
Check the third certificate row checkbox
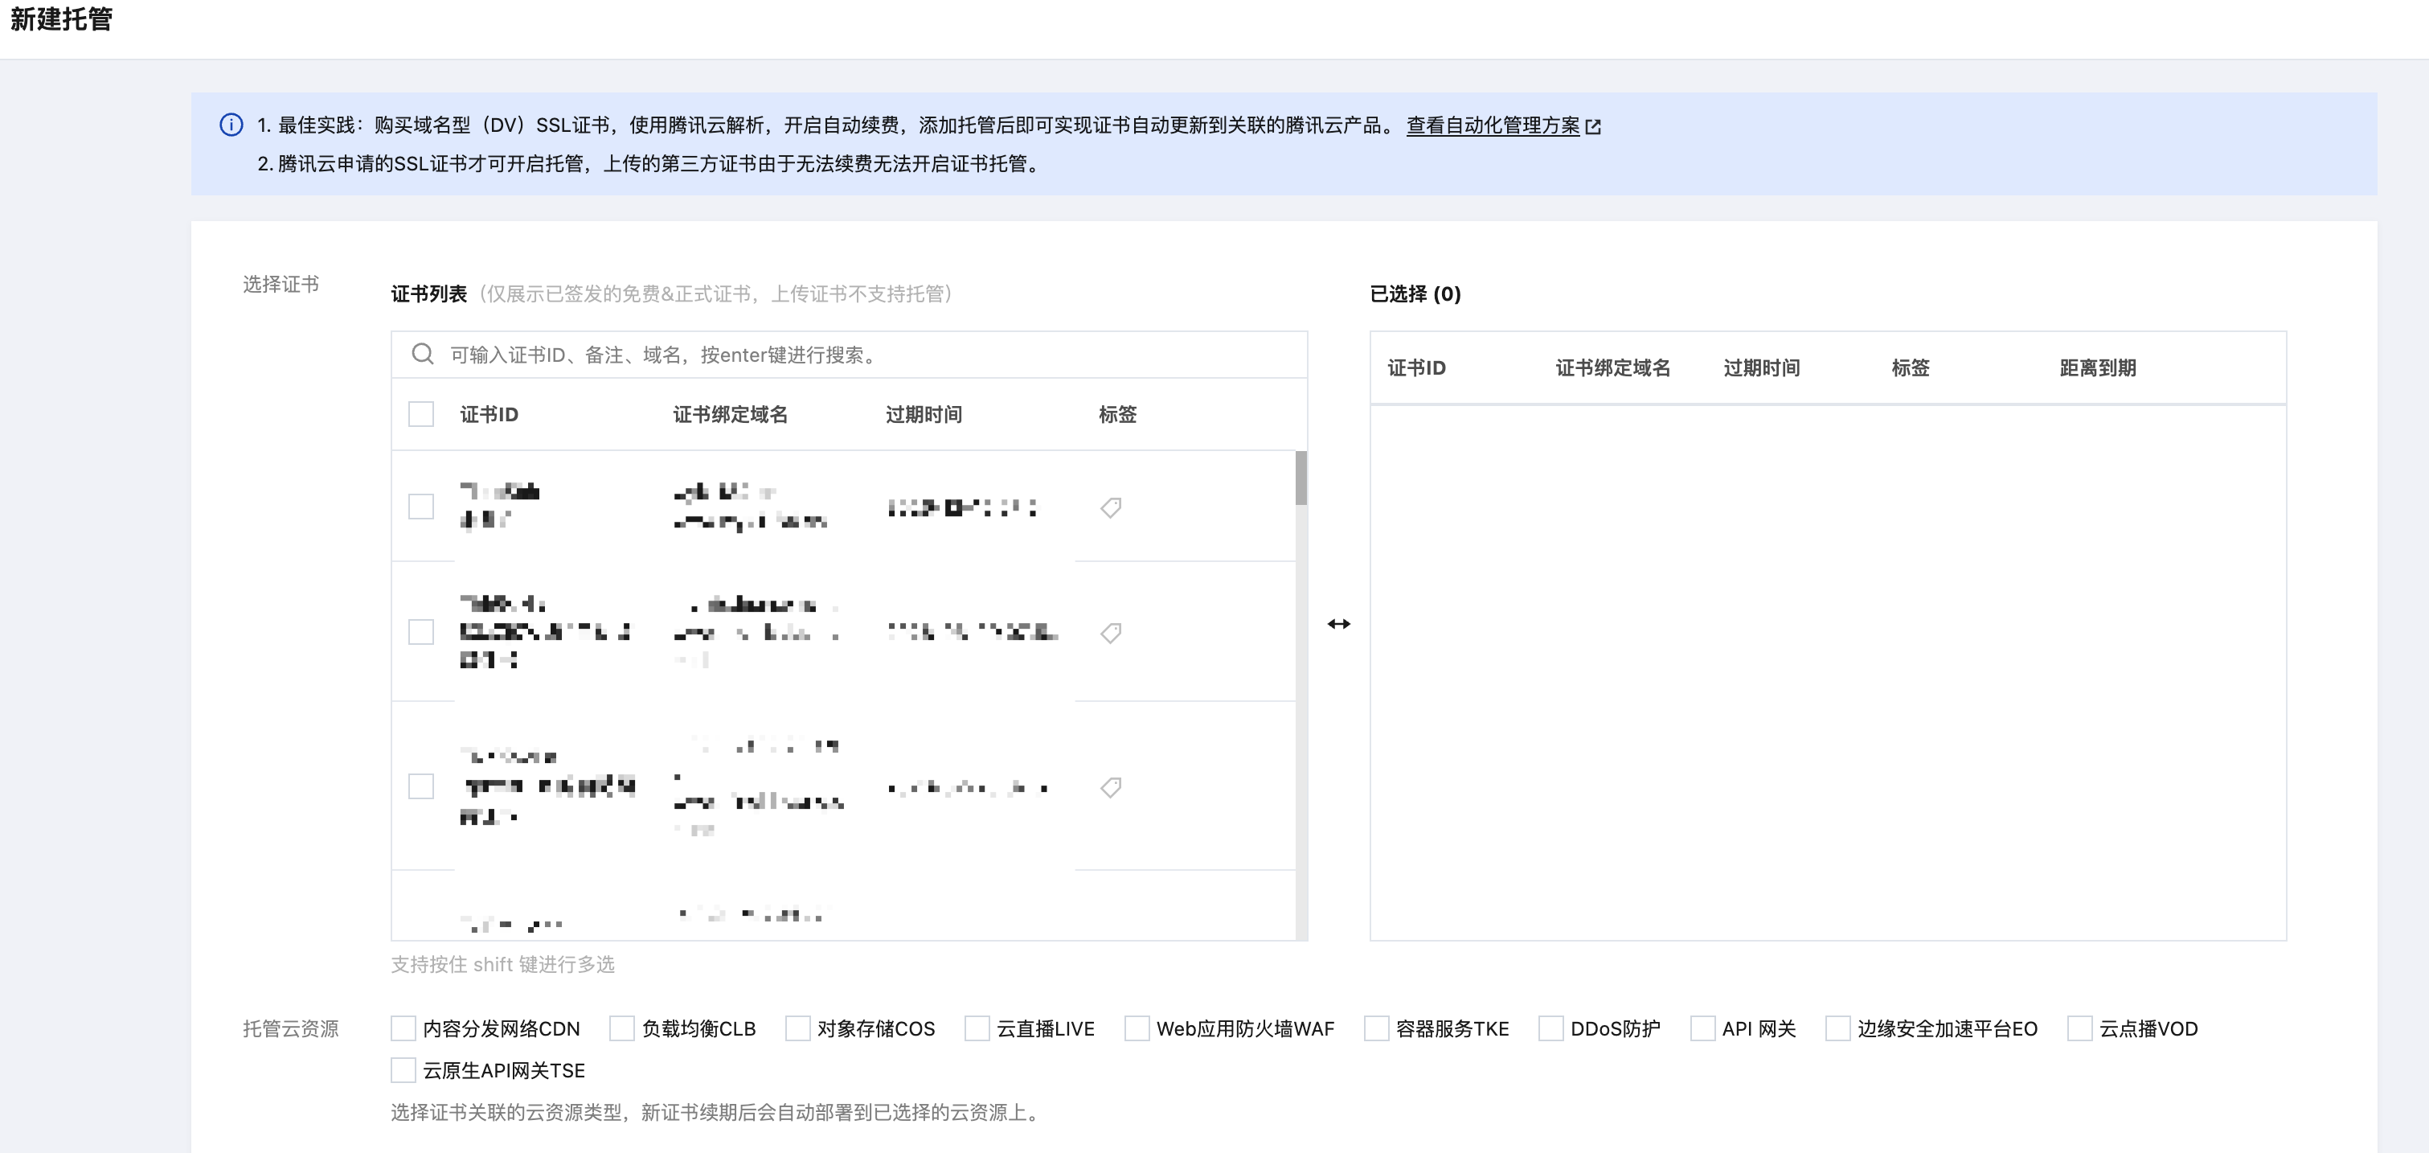tap(420, 786)
